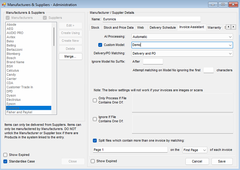The width and height of the screenshot is (240, 170).
Task: Click the Page 1 matching text field
Action: [130, 150]
